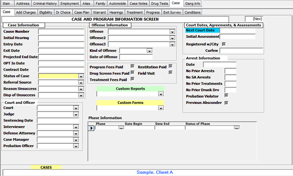Click the yellow CASES label

click(46, 167)
